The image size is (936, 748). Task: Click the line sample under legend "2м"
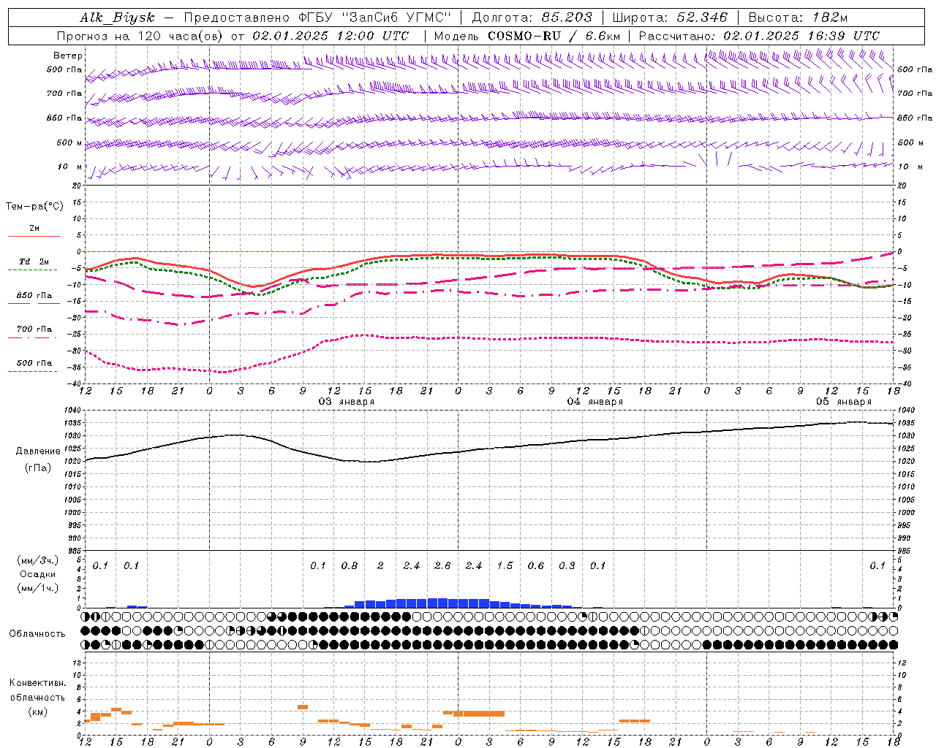coord(34,236)
